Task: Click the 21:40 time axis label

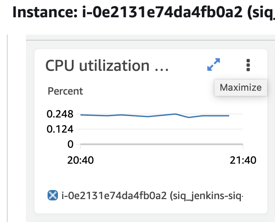Action: [x=243, y=160]
